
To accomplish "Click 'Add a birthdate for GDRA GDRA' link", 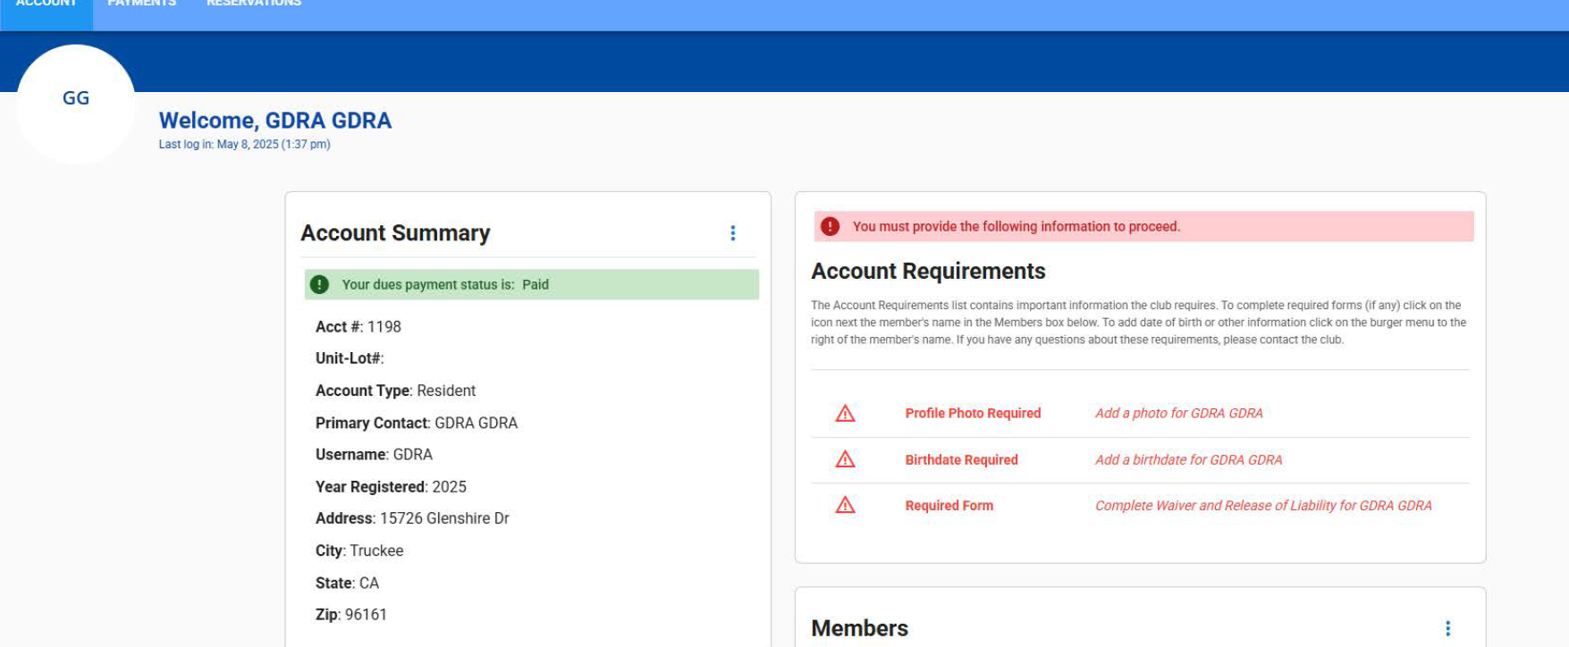I will click(1188, 460).
